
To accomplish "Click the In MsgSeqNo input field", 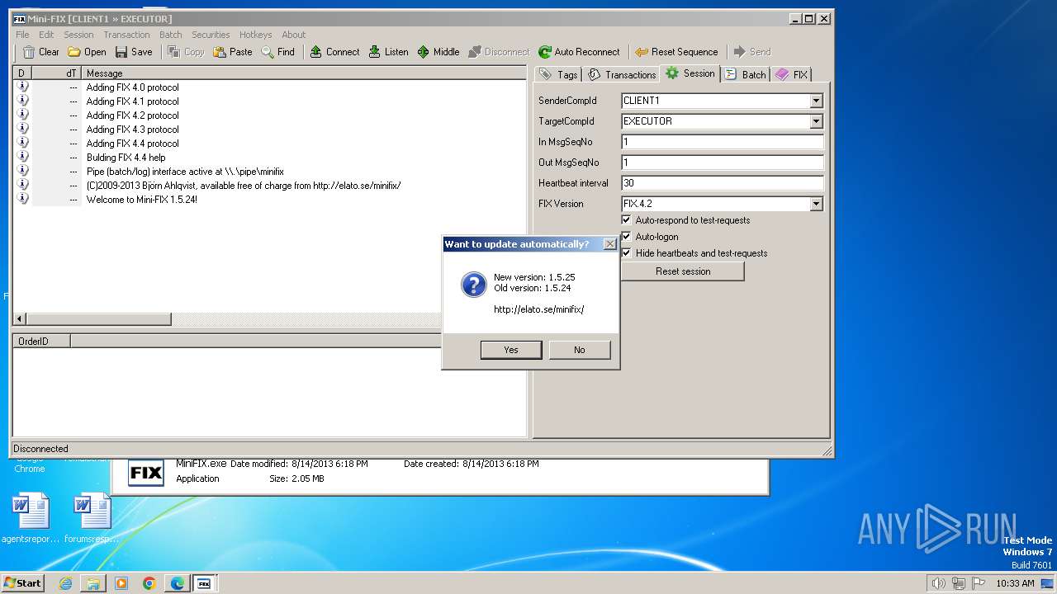I will pyautogui.click(x=723, y=142).
